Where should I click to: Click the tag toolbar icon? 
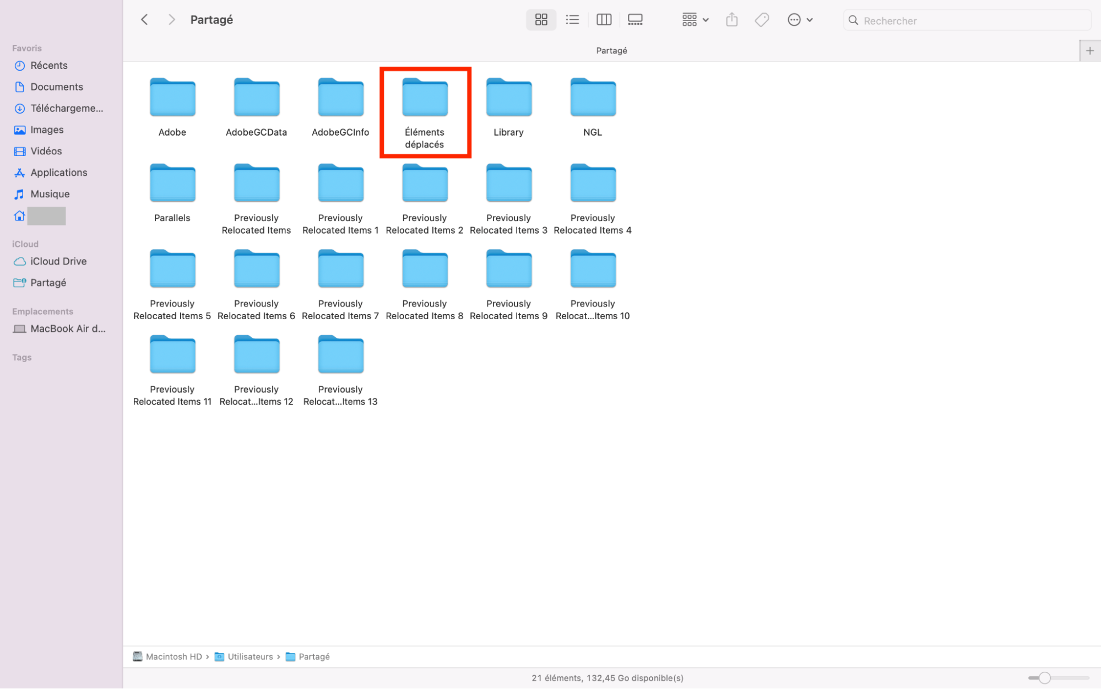point(762,20)
